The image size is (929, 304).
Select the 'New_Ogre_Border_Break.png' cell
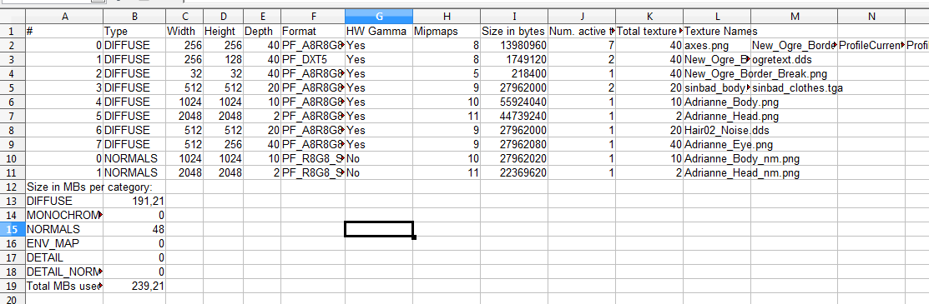tap(717, 73)
